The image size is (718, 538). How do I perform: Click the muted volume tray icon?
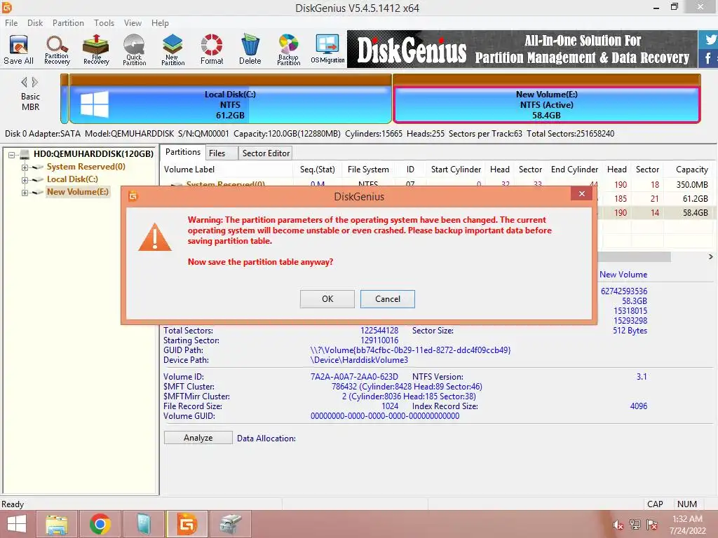click(x=618, y=525)
